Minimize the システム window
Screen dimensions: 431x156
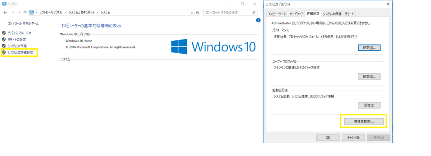coord(230,4)
